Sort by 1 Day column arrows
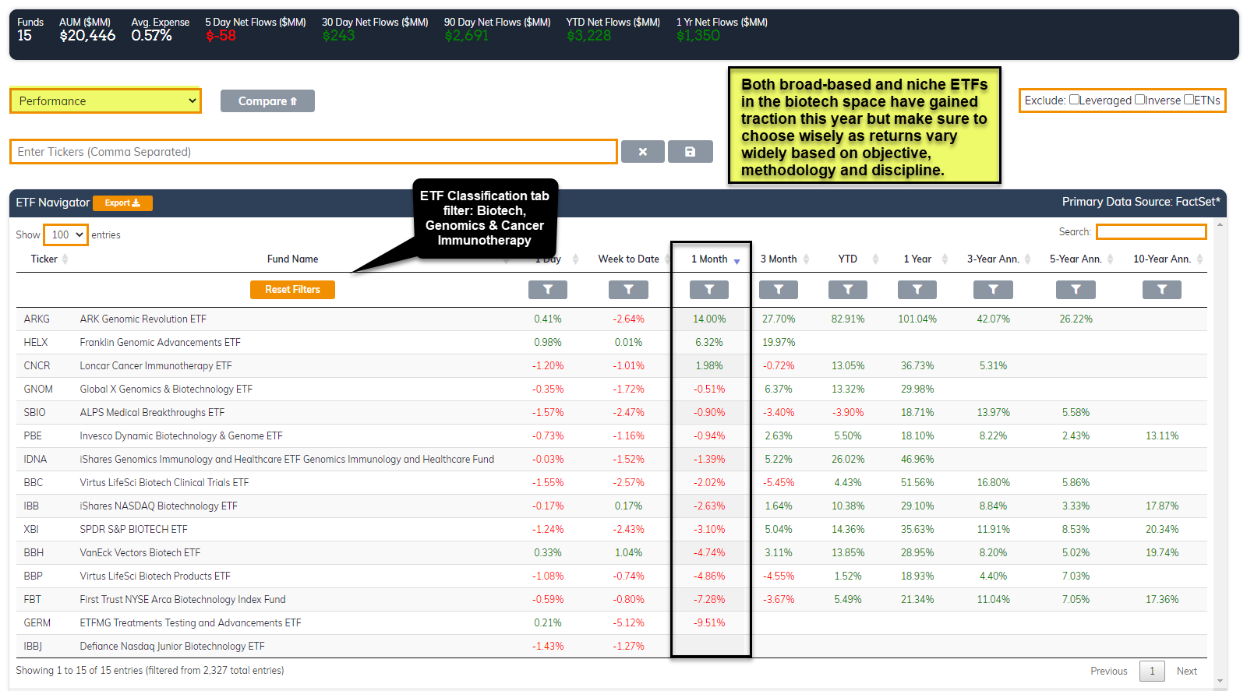Viewport: 1247px width, 691px height. coord(575,259)
